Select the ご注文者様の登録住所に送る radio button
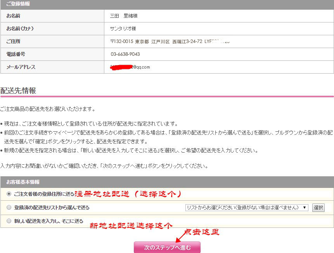 tap(9, 193)
